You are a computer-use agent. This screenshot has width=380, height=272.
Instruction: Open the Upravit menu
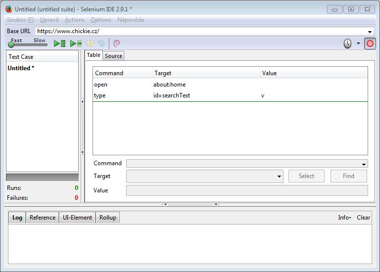pos(49,20)
